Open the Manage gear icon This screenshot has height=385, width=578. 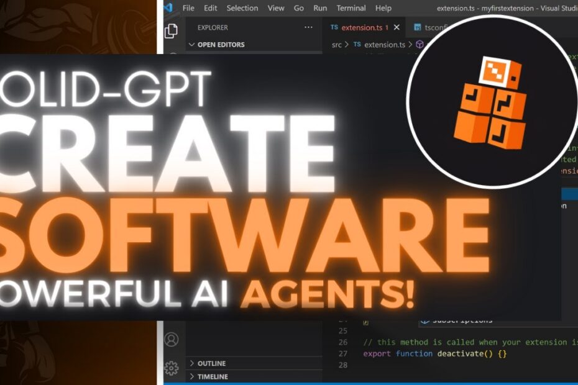coord(172,368)
